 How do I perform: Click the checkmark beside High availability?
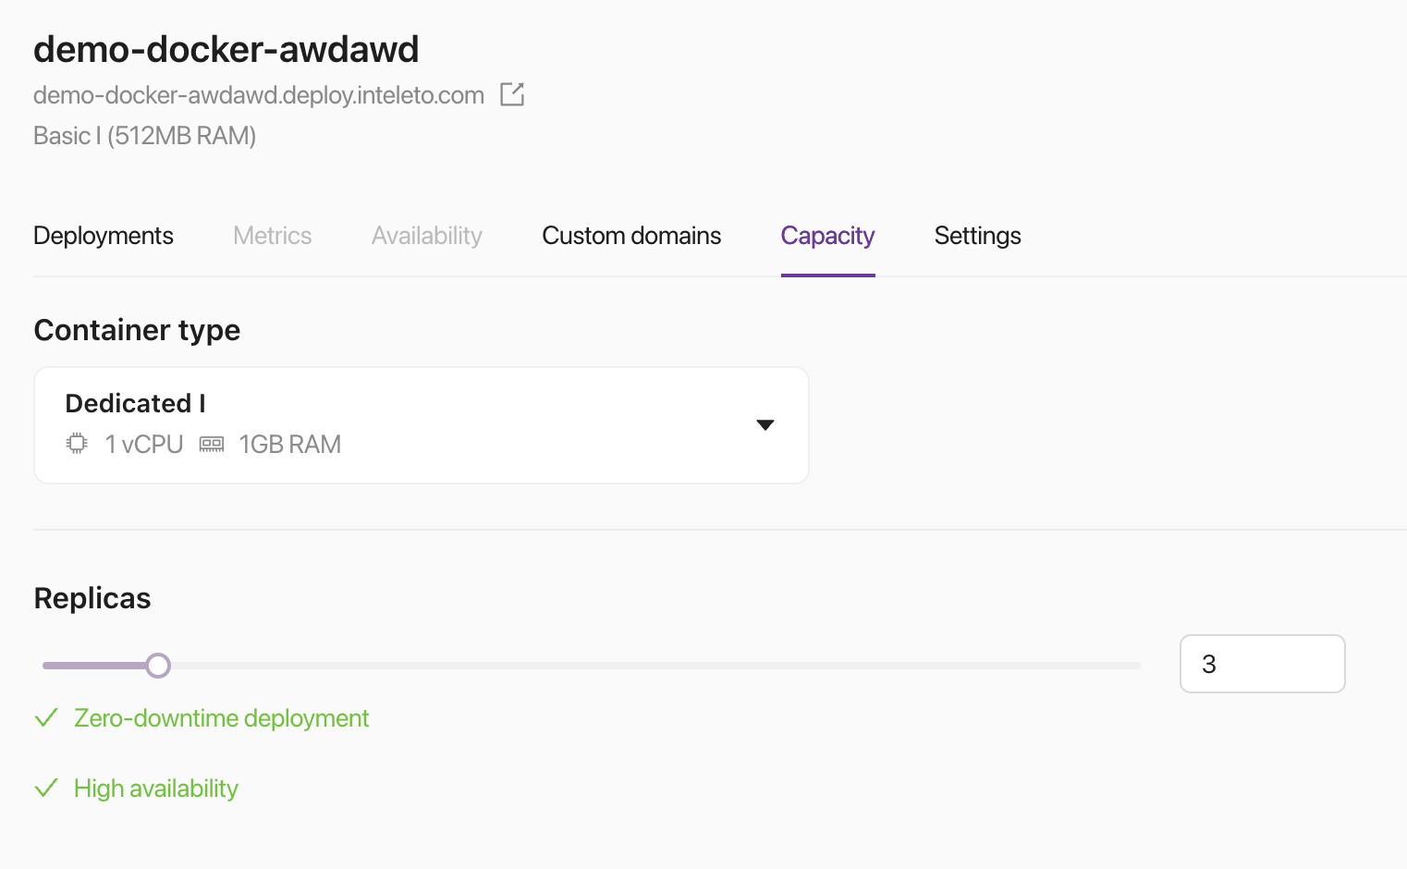pyautogui.click(x=46, y=789)
